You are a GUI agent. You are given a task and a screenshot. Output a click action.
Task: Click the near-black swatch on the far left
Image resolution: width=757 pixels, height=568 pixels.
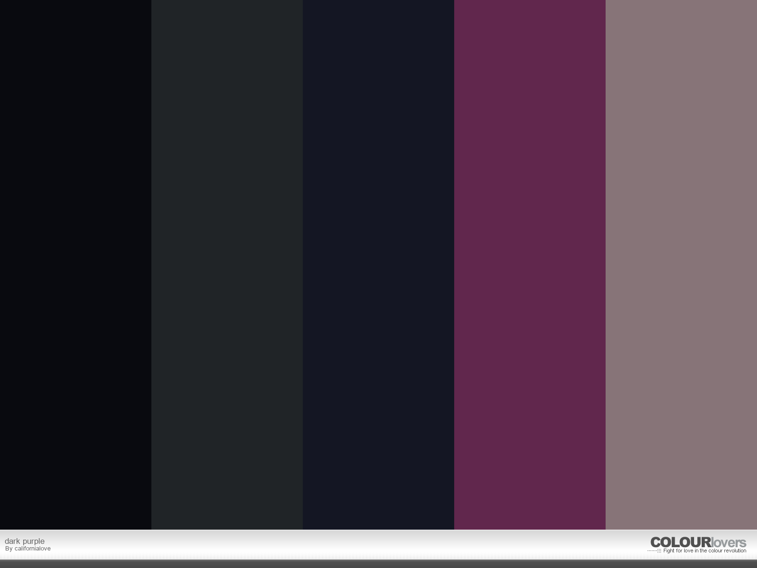pyautogui.click(x=76, y=265)
